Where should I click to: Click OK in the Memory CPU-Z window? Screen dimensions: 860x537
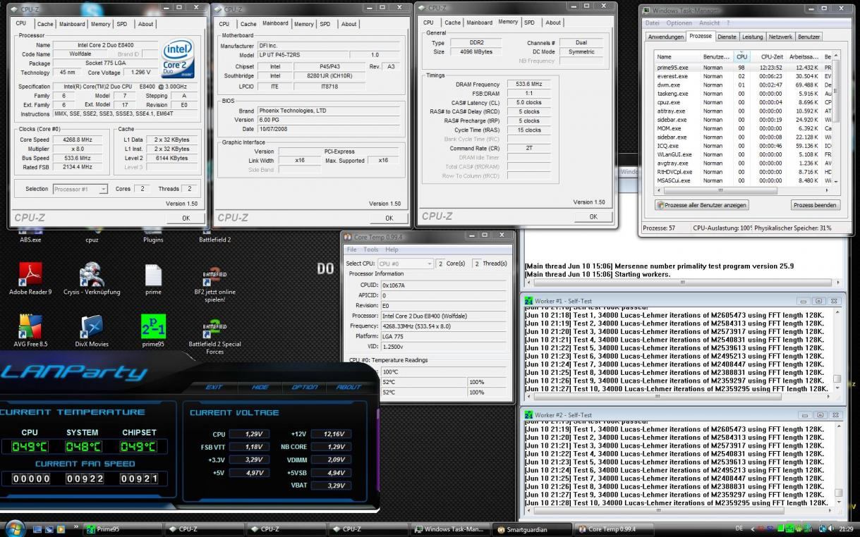[593, 217]
